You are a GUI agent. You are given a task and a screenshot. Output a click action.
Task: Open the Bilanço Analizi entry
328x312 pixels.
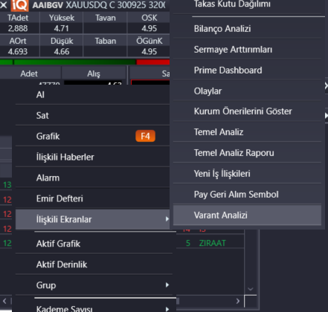(x=247, y=29)
